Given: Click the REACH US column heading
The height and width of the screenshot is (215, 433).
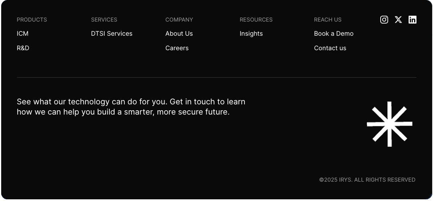Looking at the screenshot, I should [328, 20].
